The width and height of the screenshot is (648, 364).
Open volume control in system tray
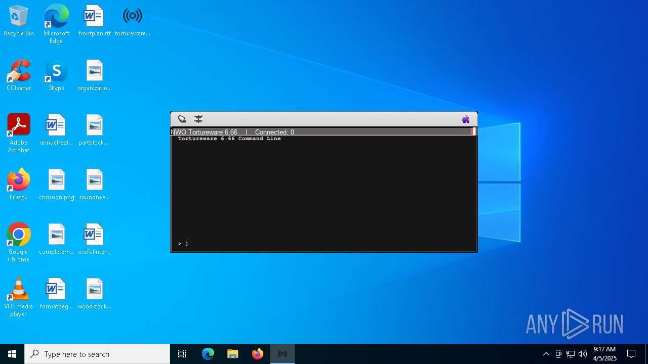tap(583, 354)
